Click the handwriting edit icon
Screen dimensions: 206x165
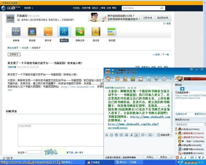[x=121, y=135]
